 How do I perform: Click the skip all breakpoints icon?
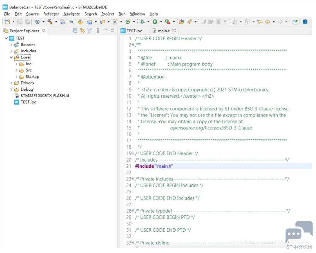point(72,22)
